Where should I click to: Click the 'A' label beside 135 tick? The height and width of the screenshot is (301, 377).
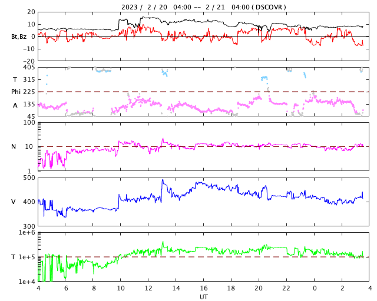[x=15, y=105]
